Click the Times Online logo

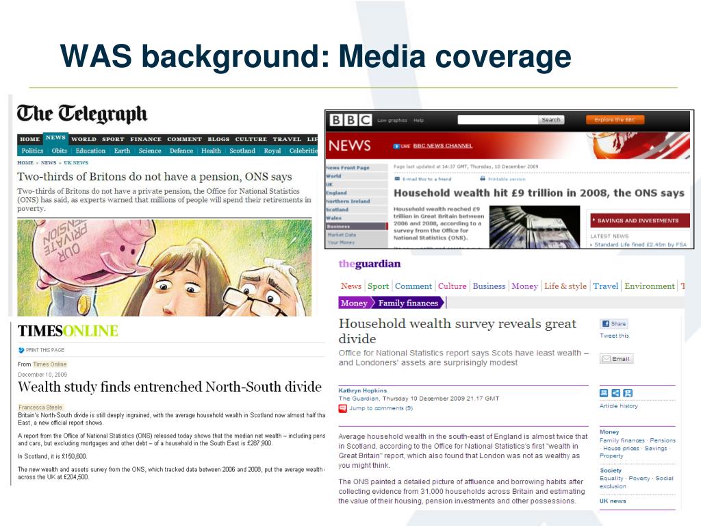tap(68, 331)
